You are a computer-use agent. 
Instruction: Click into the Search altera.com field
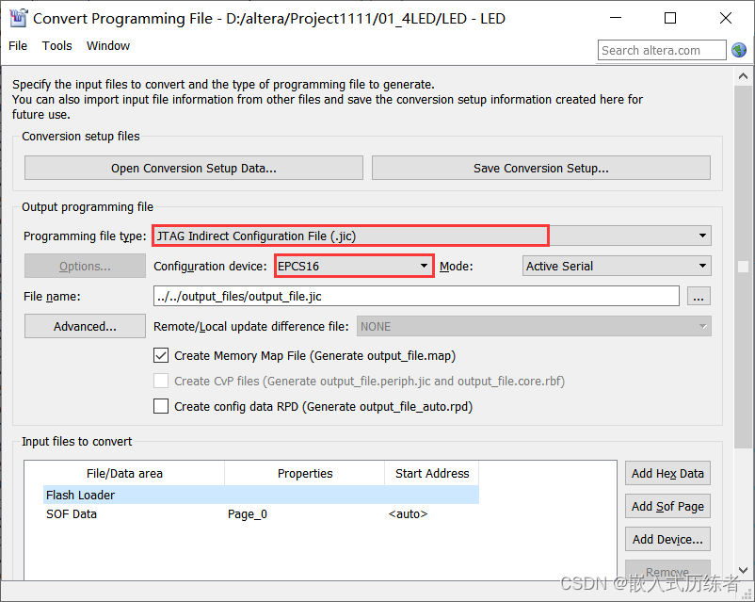662,50
